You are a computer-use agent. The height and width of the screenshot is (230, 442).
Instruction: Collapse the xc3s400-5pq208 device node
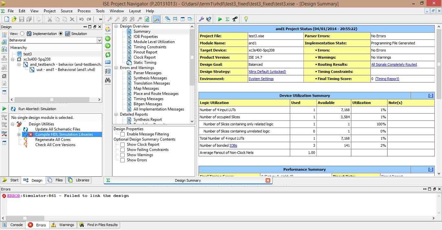(x=13, y=59)
